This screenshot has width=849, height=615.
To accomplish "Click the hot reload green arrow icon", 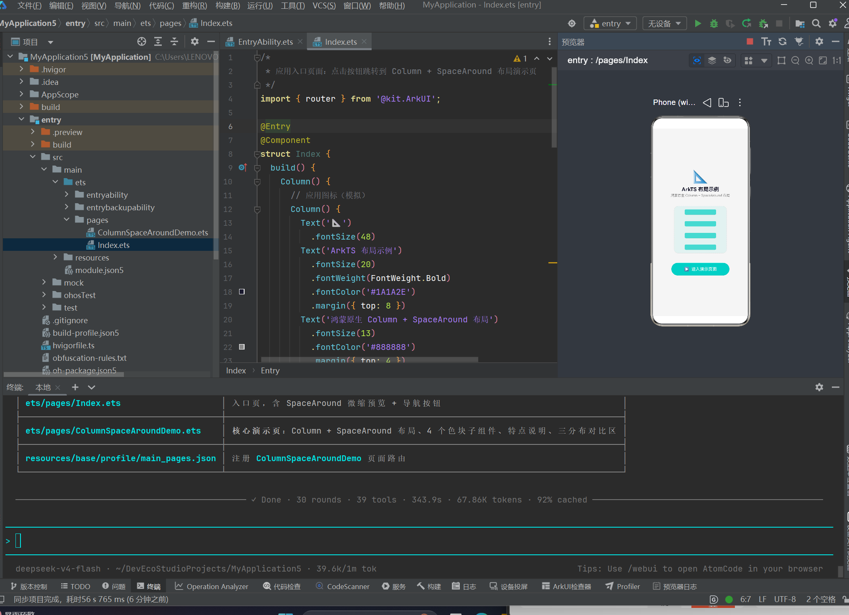I will [747, 23].
